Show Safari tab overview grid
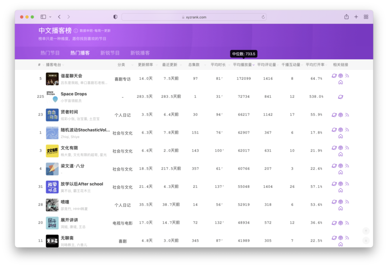The height and width of the screenshot is (267, 388). click(366, 17)
